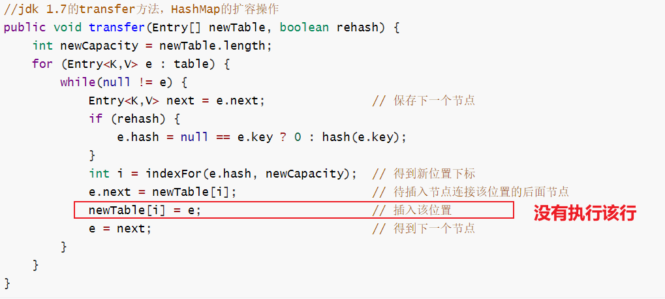Click the boolean rehash parameter
Screen dimensions: 665x299
329,27
